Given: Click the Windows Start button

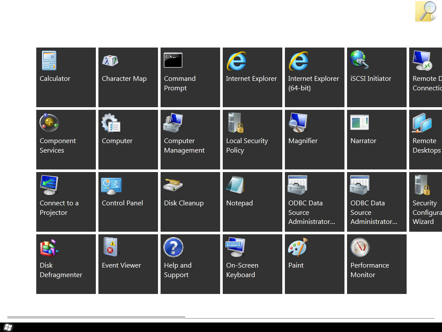Looking at the screenshot, I should [x=8, y=327].
